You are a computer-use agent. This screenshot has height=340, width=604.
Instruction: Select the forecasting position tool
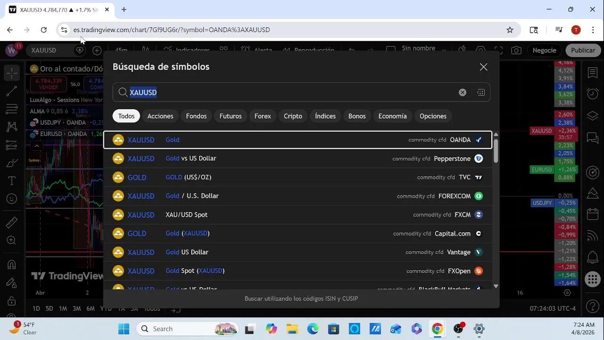12,145
